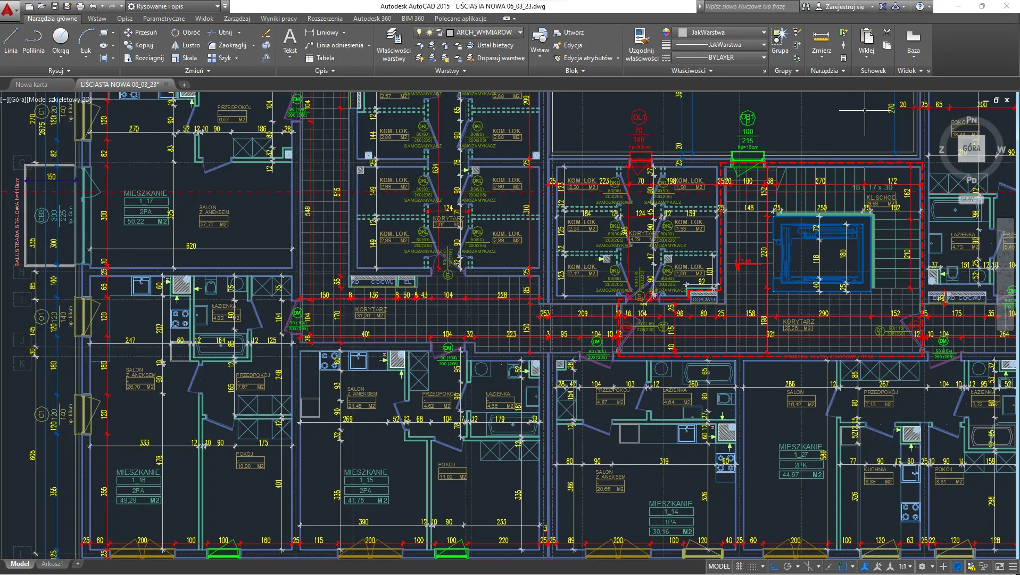The image size is (1020, 575).
Task: Click the Plot print icon in quick access toolbar
Action: tap(80, 6)
